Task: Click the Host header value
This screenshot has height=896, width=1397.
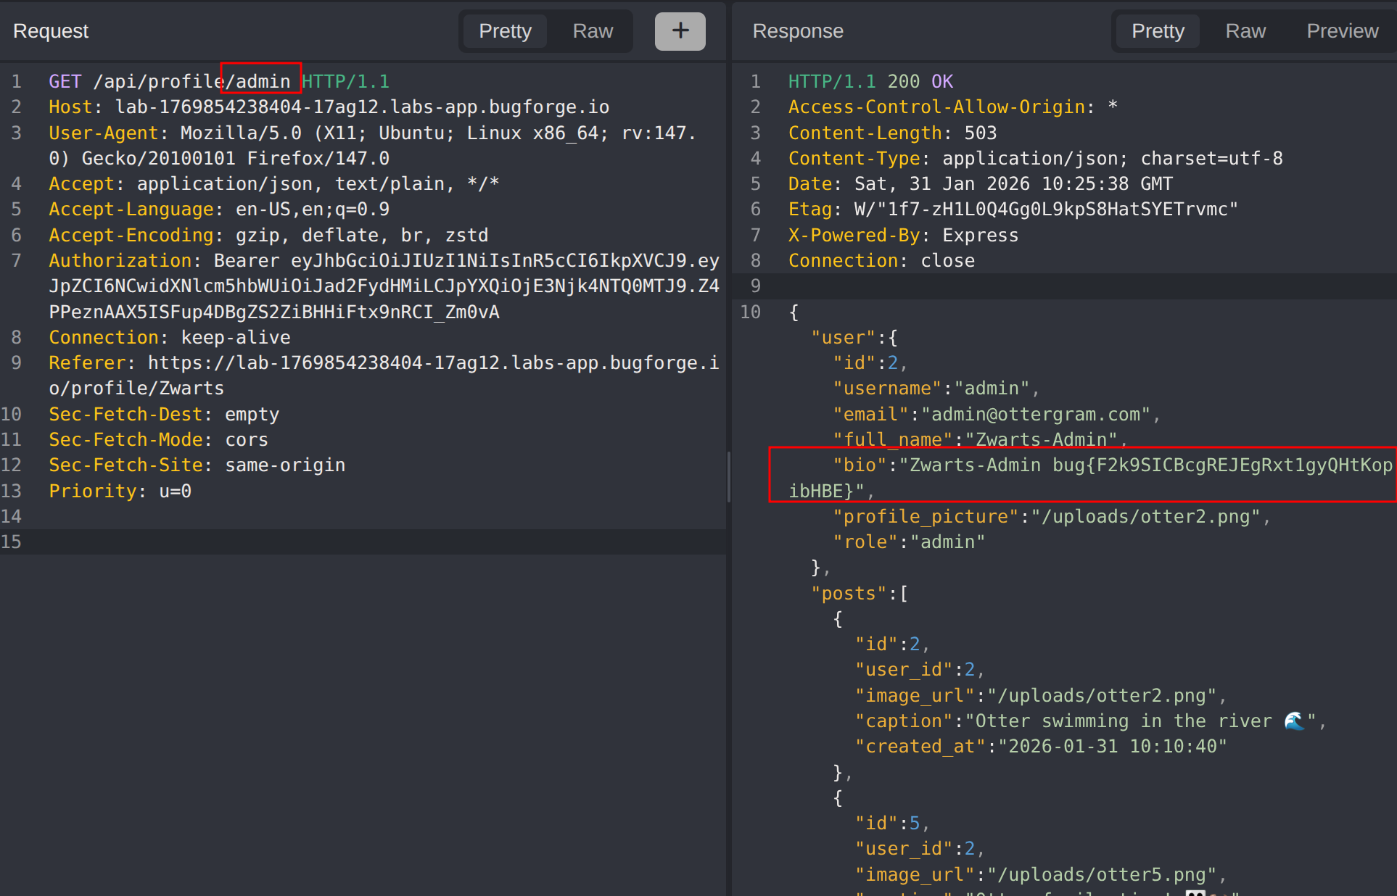Action: click(x=361, y=107)
